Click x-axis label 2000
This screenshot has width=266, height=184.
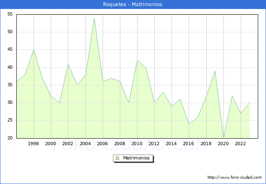tap(51, 144)
